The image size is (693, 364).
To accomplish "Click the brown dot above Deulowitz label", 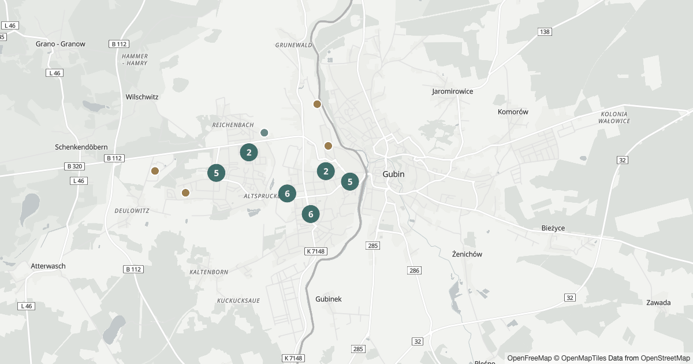I will coord(185,192).
